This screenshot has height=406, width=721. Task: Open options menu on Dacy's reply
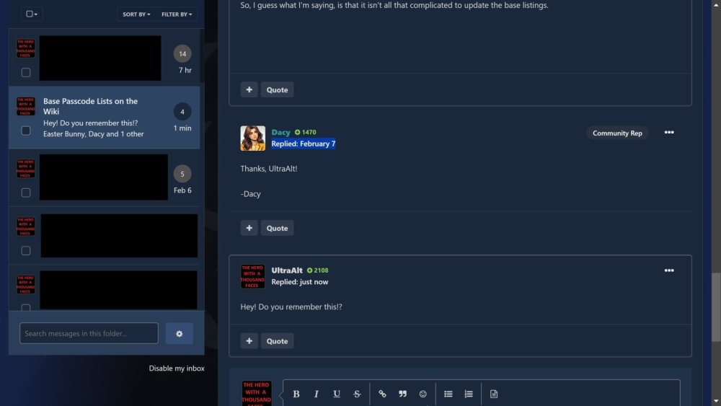coord(669,133)
